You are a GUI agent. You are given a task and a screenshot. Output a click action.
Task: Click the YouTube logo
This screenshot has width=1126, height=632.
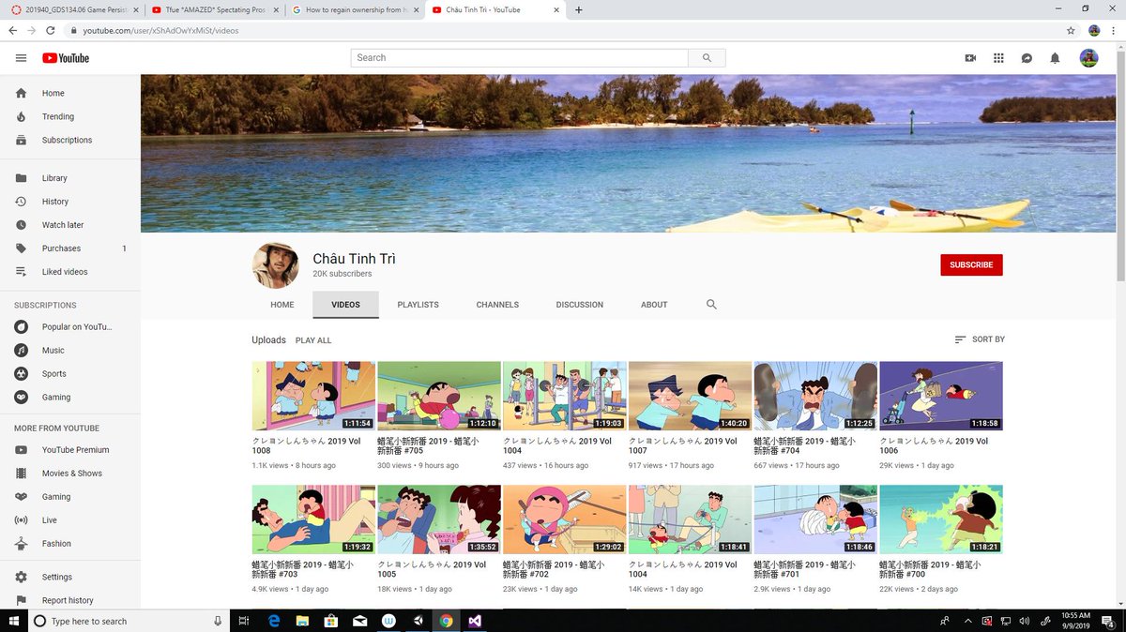(x=66, y=58)
